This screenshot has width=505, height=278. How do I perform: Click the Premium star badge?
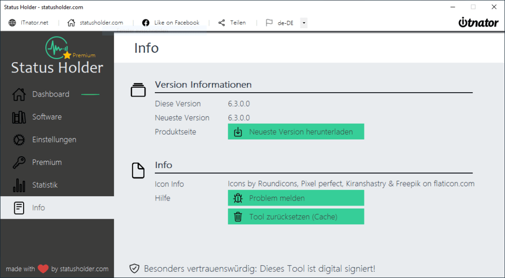coord(67,55)
